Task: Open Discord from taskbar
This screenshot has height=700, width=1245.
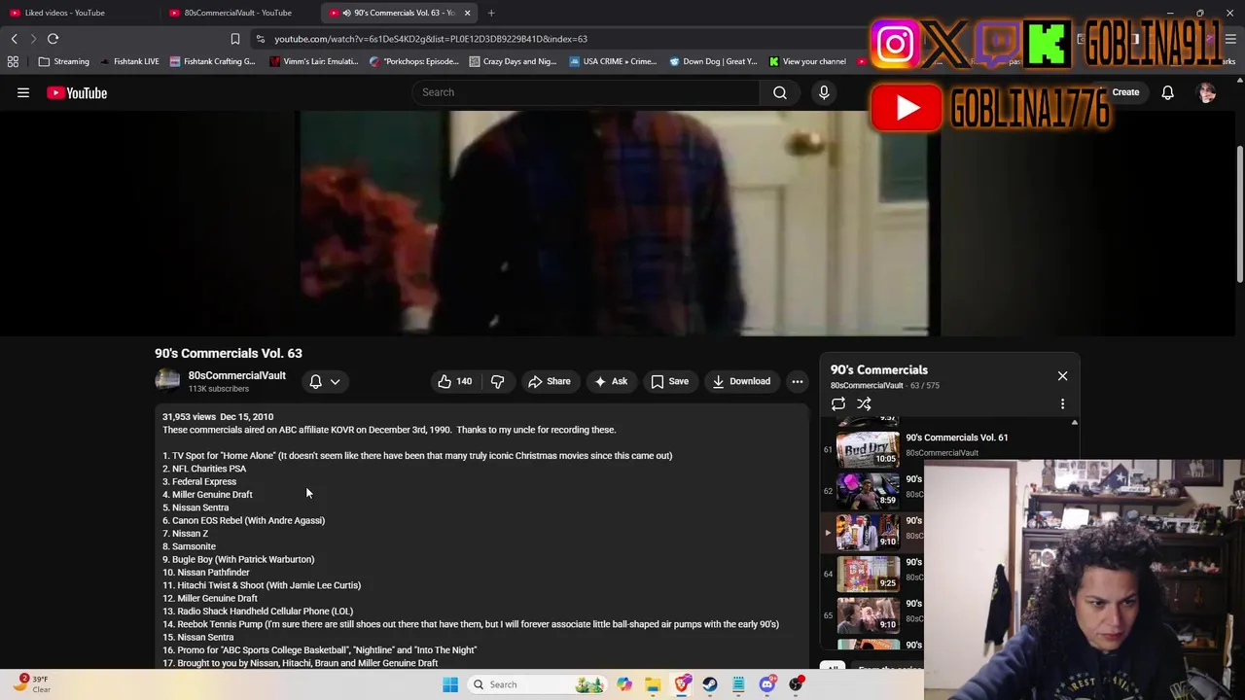Action: [767, 684]
